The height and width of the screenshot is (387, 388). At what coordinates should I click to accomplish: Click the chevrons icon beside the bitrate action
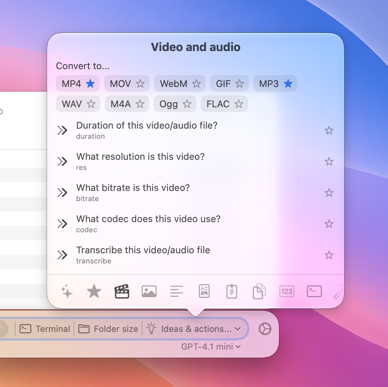pos(62,192)
